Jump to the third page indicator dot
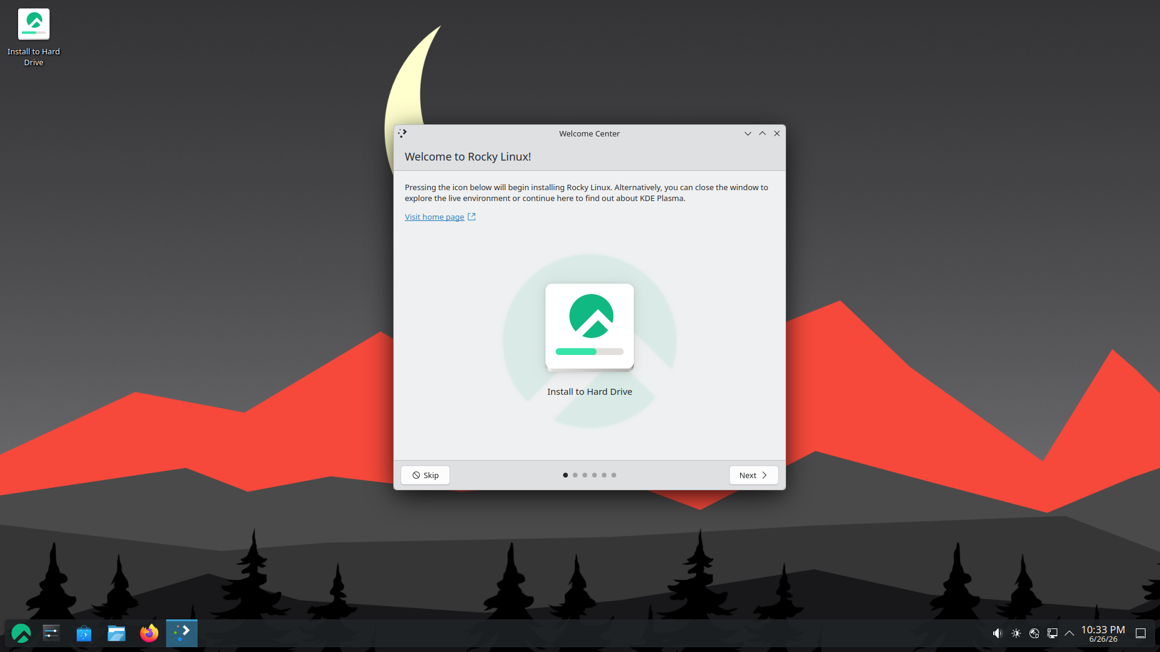Viewport: 1160px width, 652px height. tap(585, 475)
